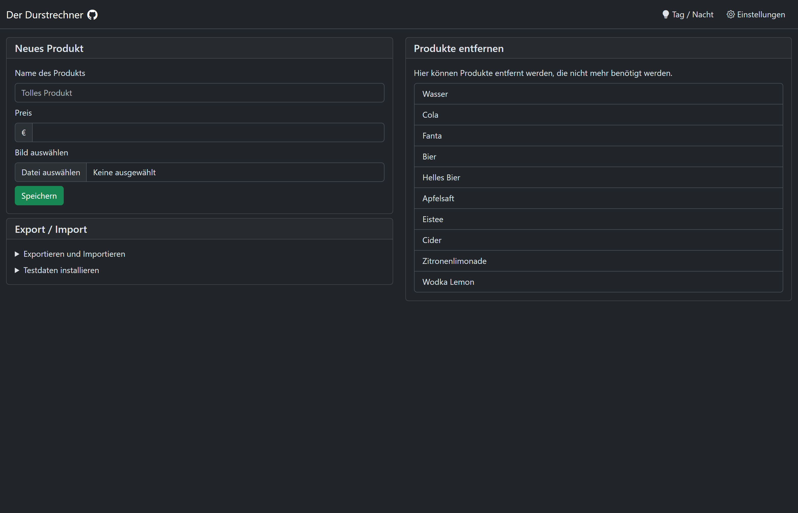
Task: Expand Testdaten installieren section
Action: pyautogui.click(x=61, y=270)
